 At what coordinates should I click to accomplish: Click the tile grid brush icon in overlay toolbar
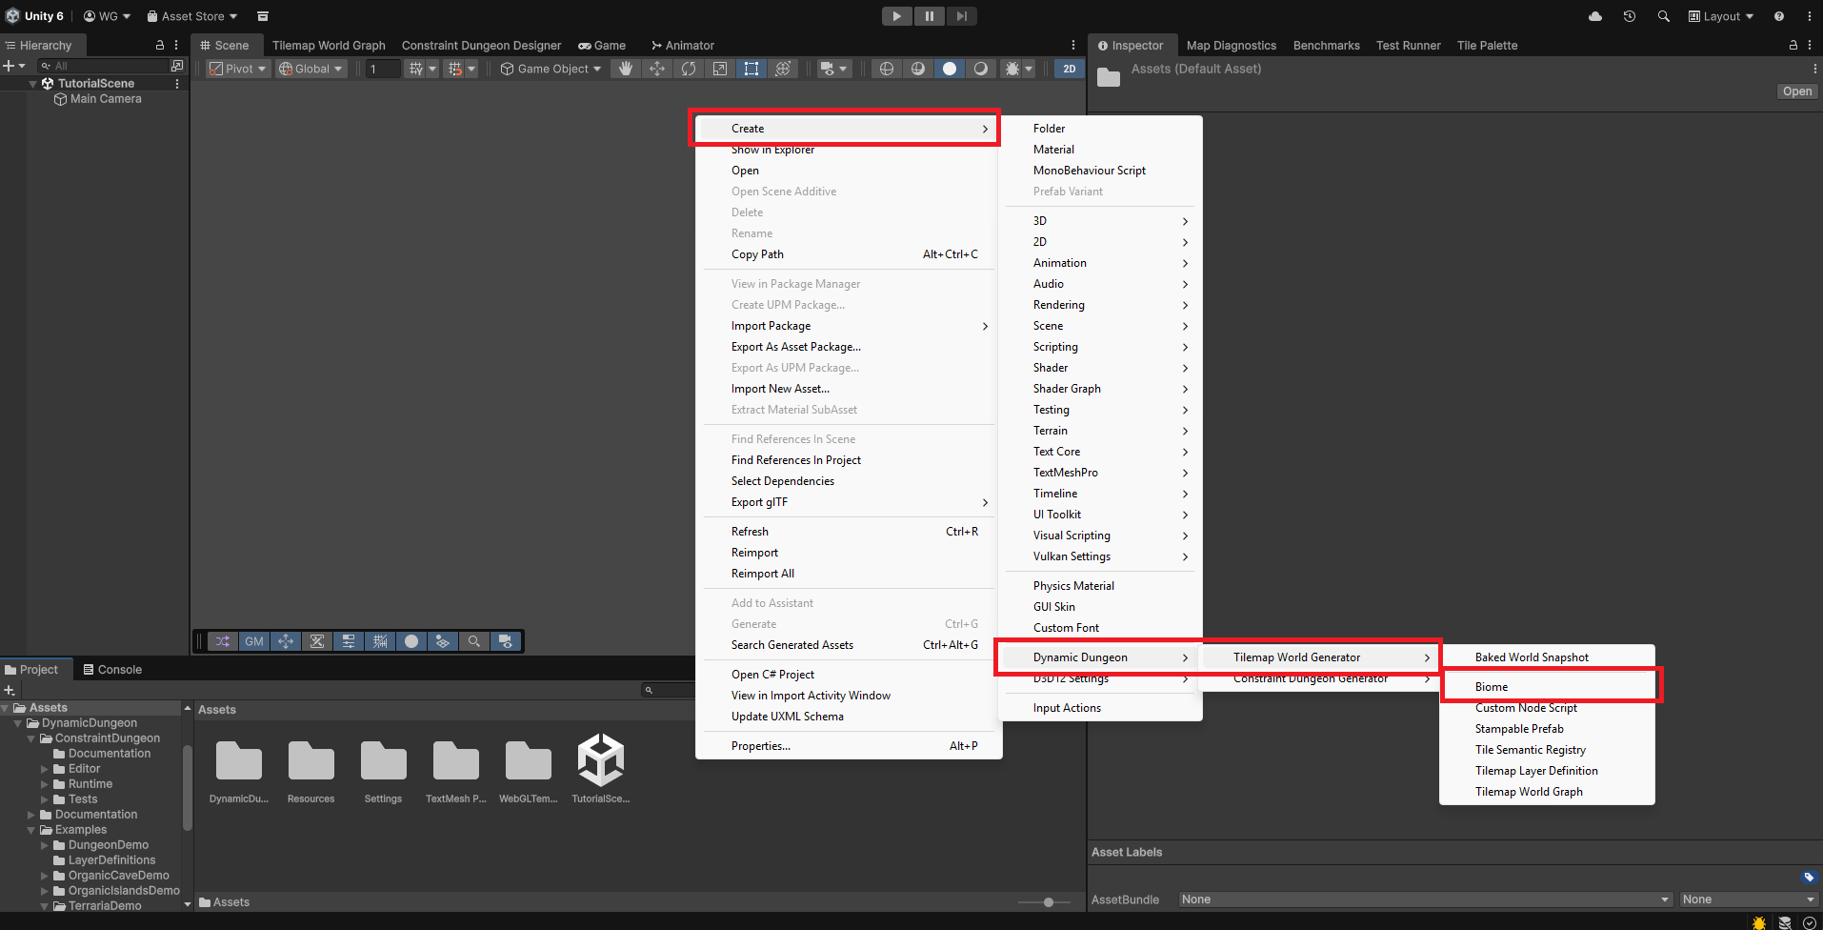pyautogui.click(x=443, y=641)
